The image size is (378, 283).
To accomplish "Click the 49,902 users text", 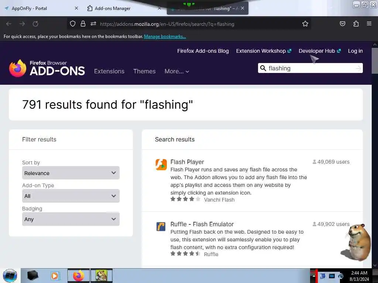I will (333, 224).
